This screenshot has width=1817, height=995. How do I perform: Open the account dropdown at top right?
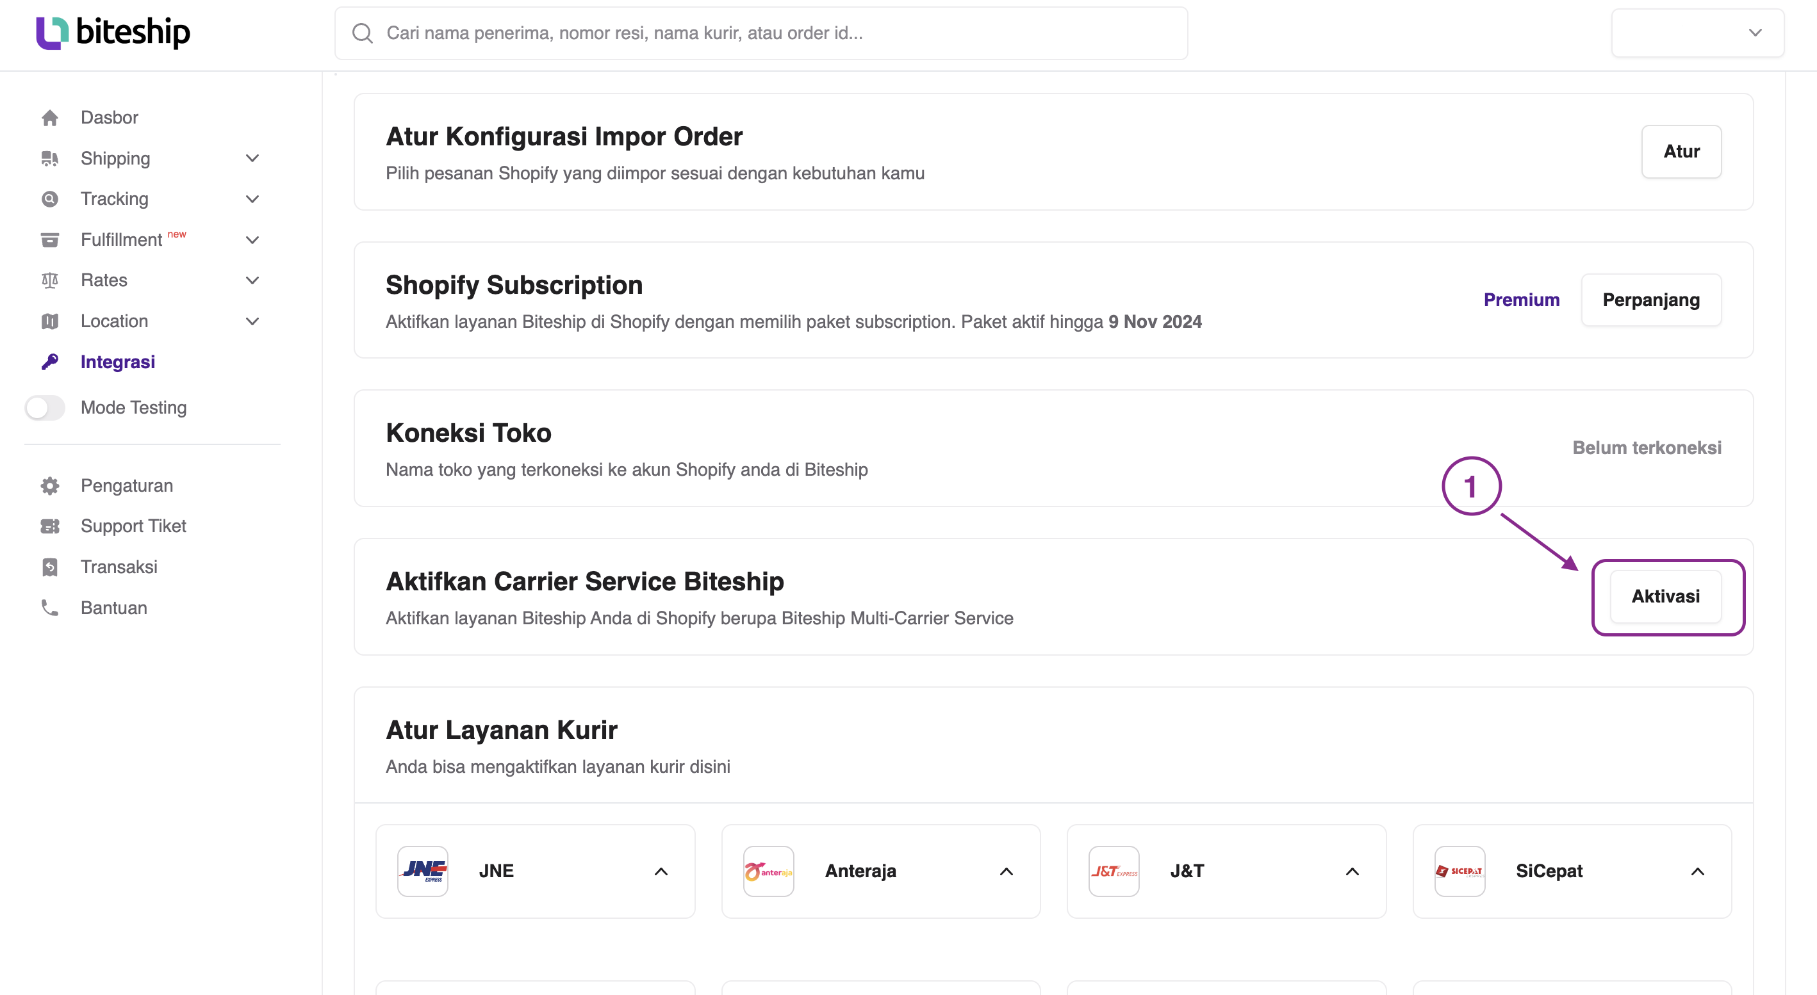[1697, 33]
